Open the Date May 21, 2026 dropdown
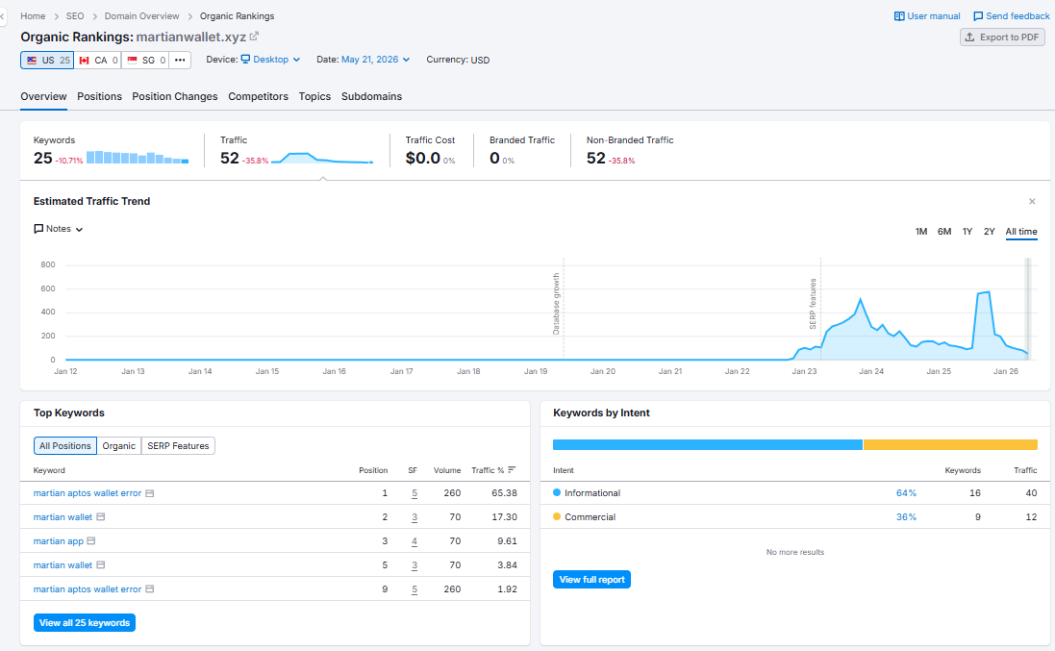The height and width of the screenshot is (651, 1055). coord(375,60)
